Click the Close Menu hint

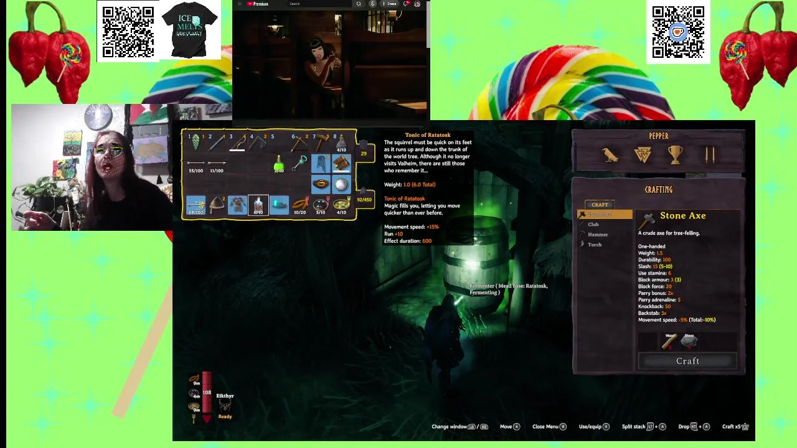click(x=549, y=427)
